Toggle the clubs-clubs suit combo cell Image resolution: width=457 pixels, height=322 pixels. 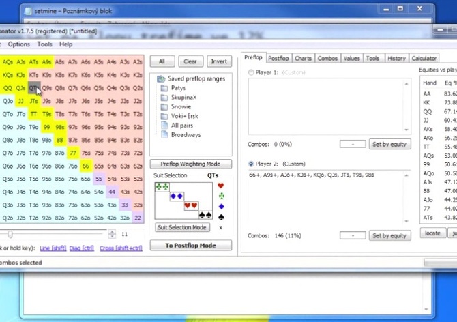(x=162, y=187)
